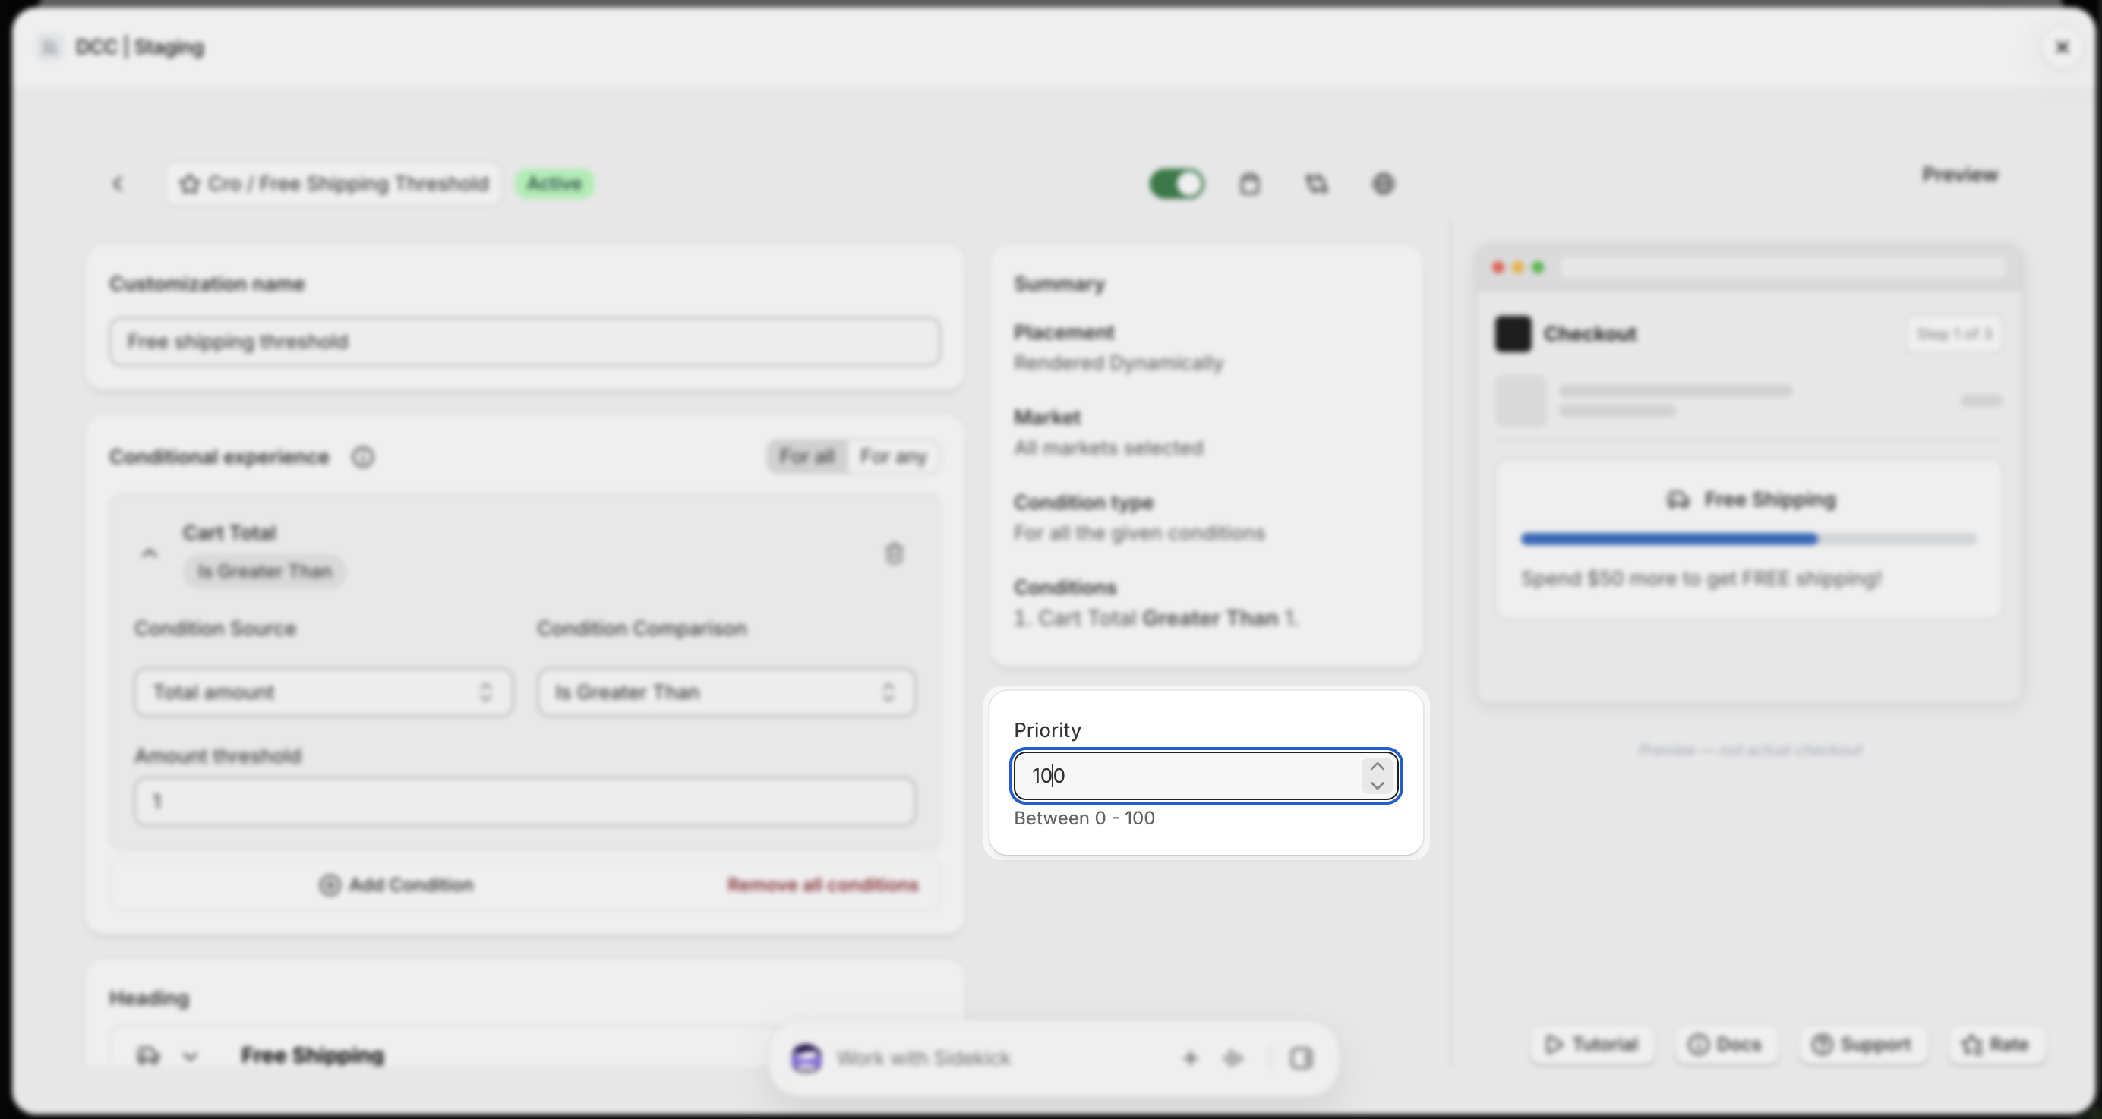Open the Condition Source Total amount dropdown
This screenshot has height=1119, width=2102.
pyautogui.click(x=324, y=692)
